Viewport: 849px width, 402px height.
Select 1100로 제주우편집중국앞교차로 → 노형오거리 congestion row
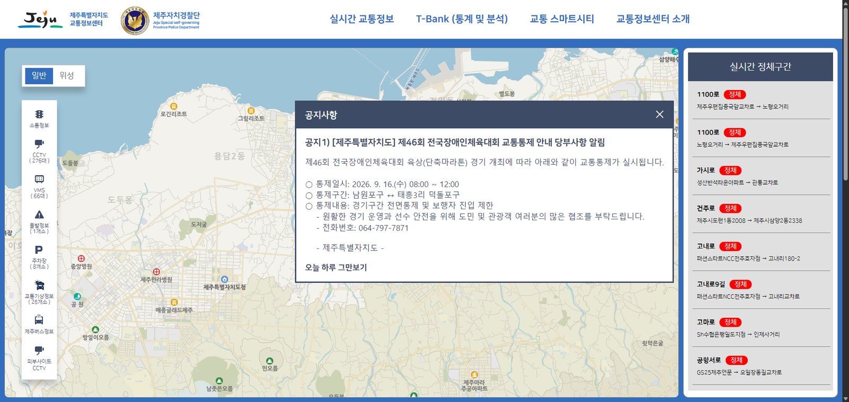pos(760,100)
